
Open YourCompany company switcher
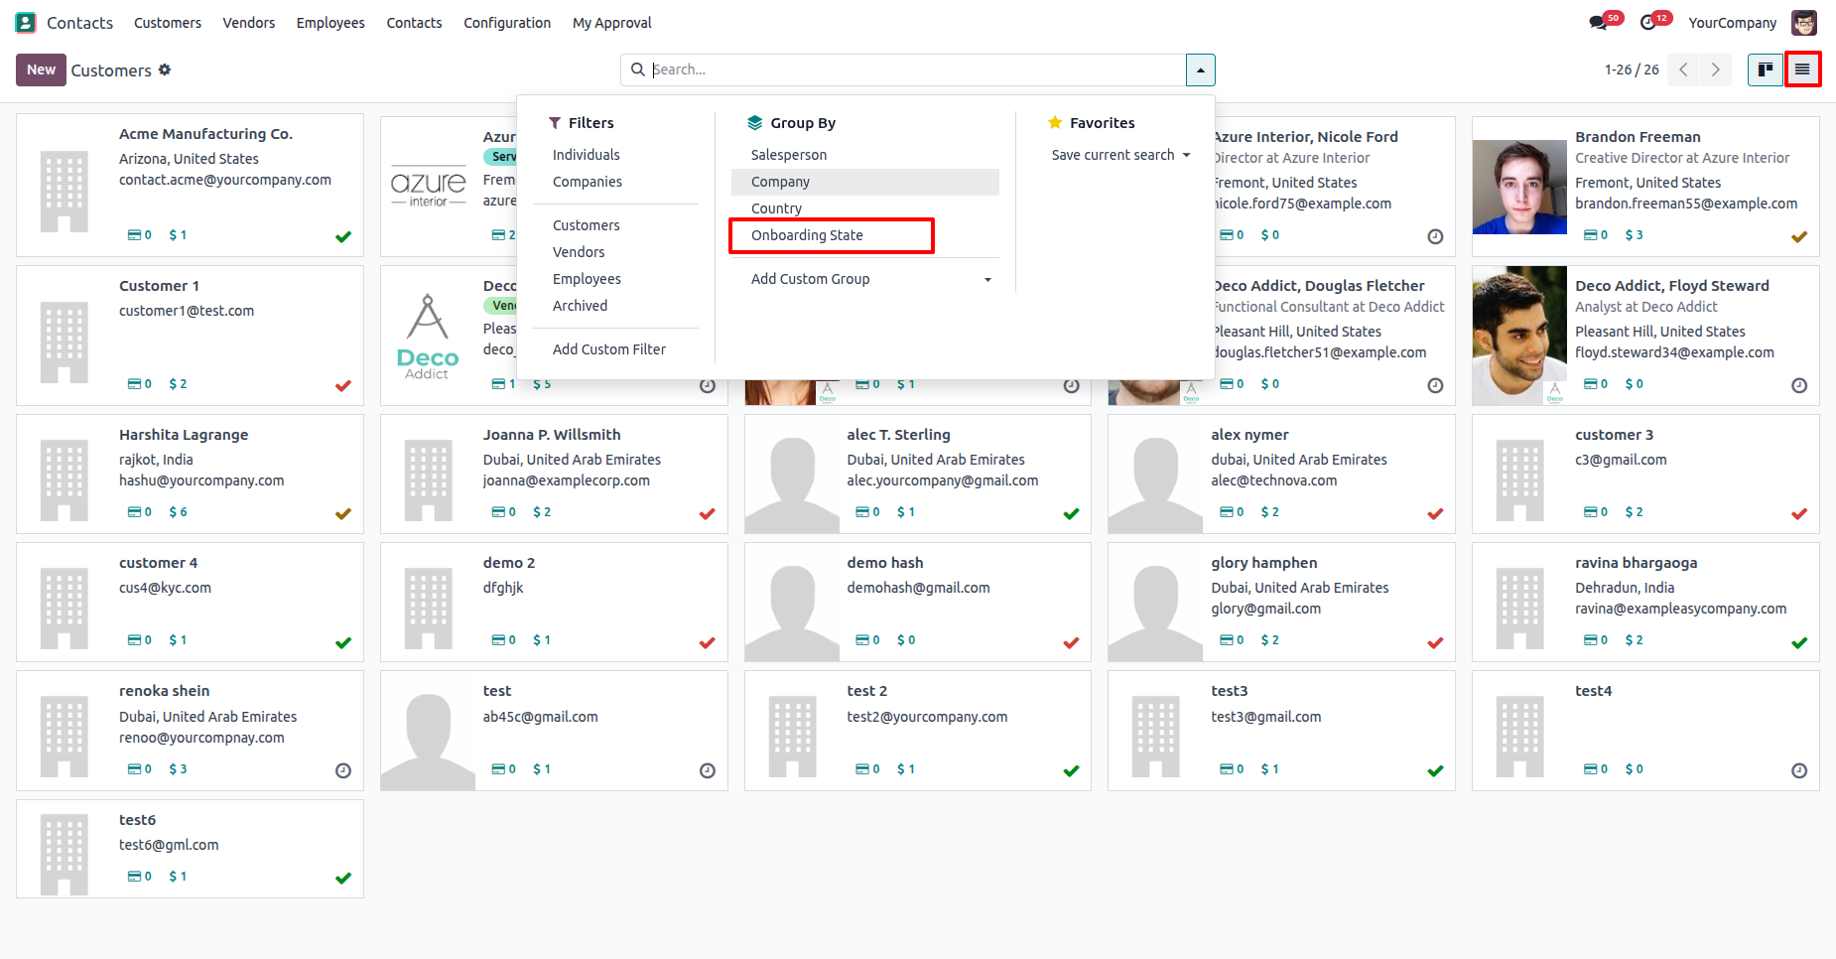(x=1732, y=23)
